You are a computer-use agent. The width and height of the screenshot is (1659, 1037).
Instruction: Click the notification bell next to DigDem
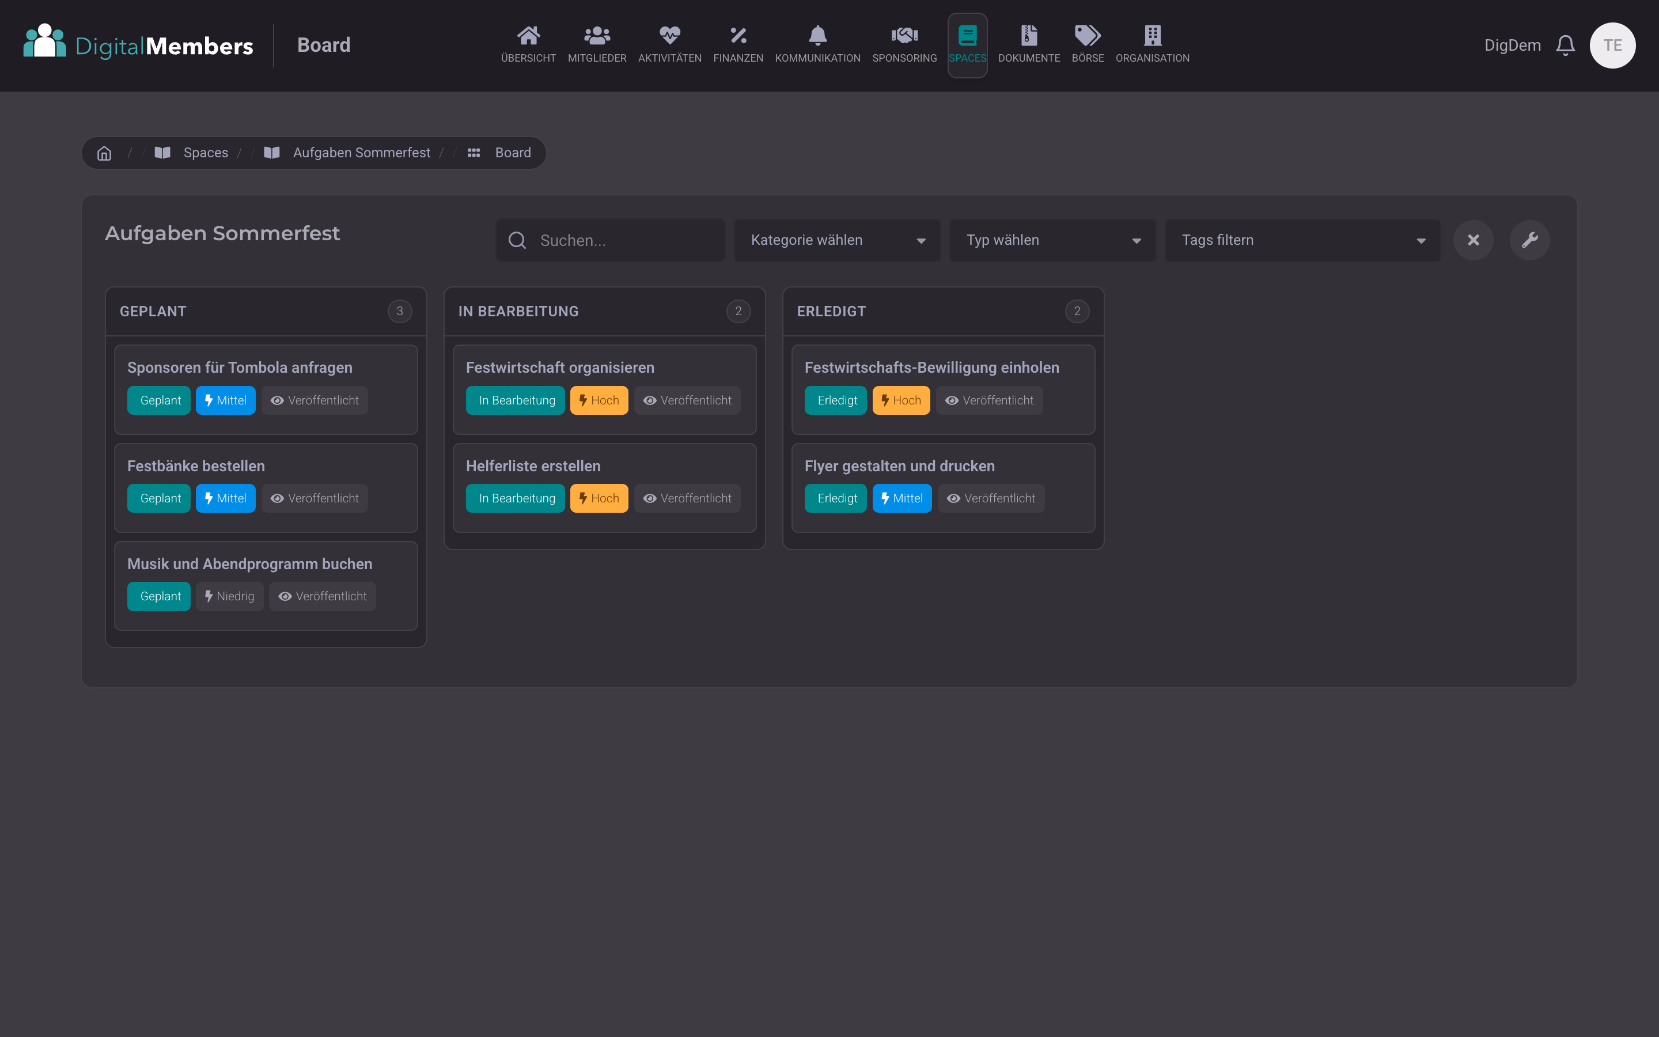point(1565,46)
